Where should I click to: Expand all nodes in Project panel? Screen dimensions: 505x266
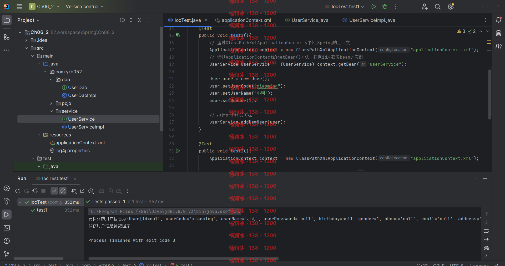click(131, 20)
